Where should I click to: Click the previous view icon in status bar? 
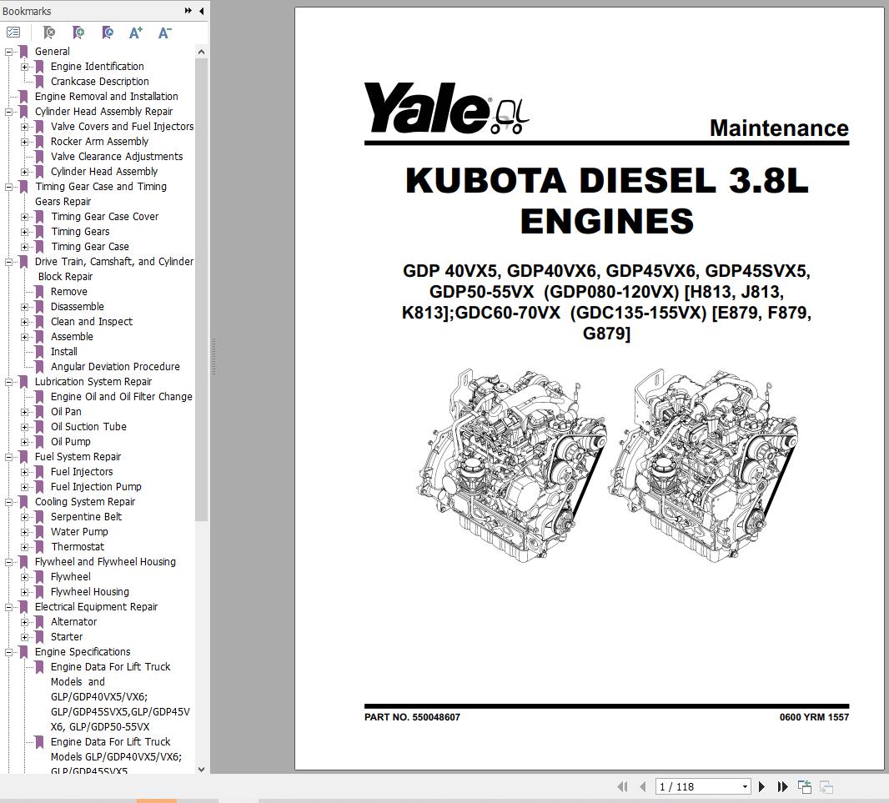804,786
